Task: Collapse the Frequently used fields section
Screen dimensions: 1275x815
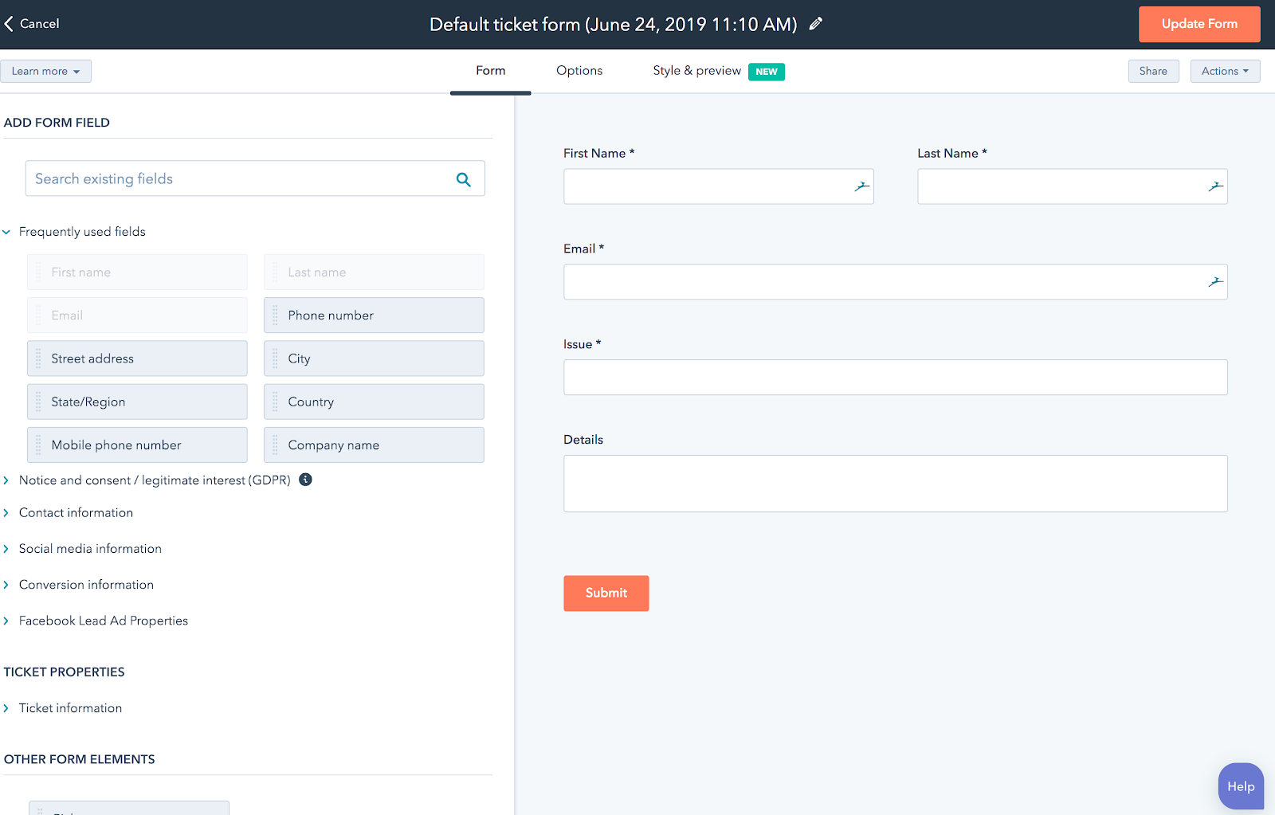Action: pos(6,232)
